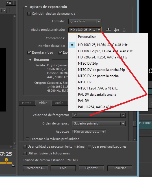Open the Formato QuickTime dropdown

coord(85,21)
